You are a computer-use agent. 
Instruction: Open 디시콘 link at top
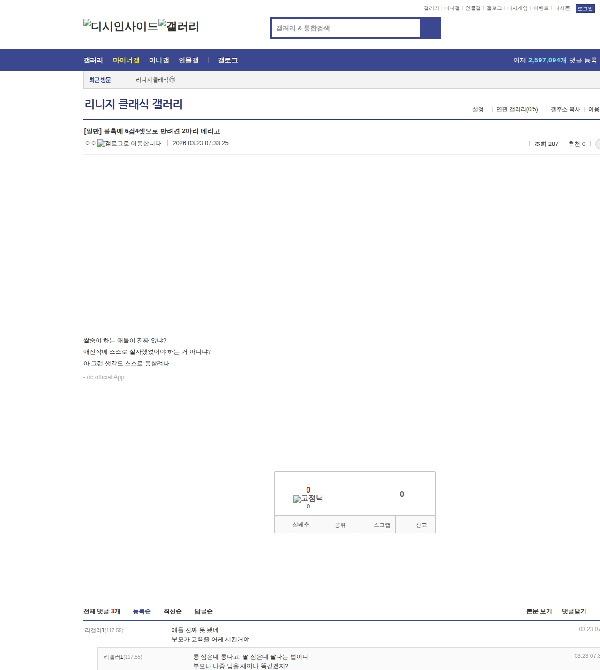562,8
